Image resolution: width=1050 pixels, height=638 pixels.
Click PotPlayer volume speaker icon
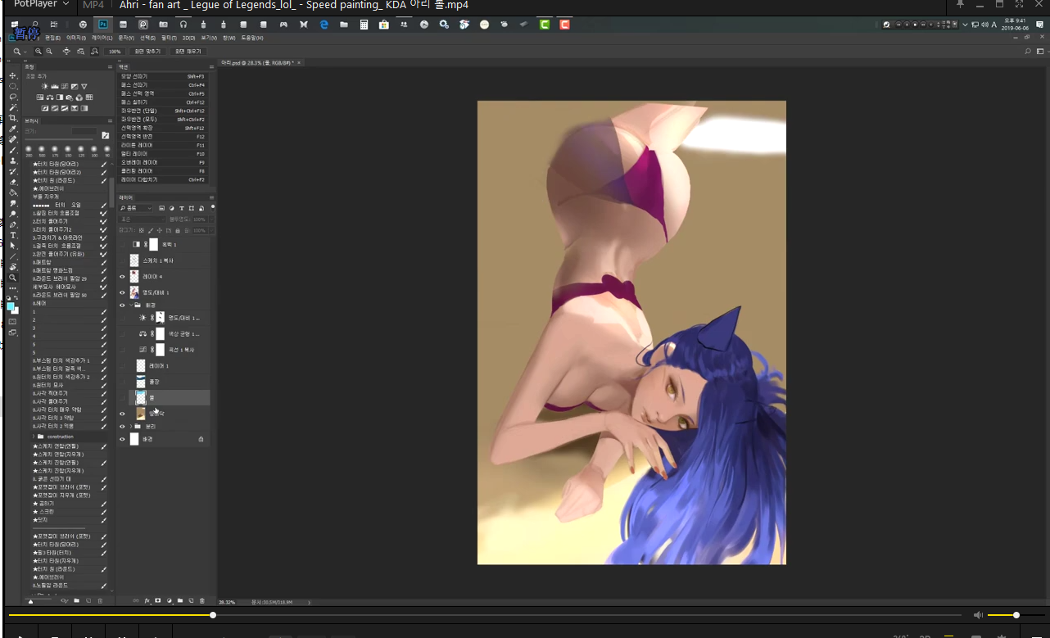[978, 615]
